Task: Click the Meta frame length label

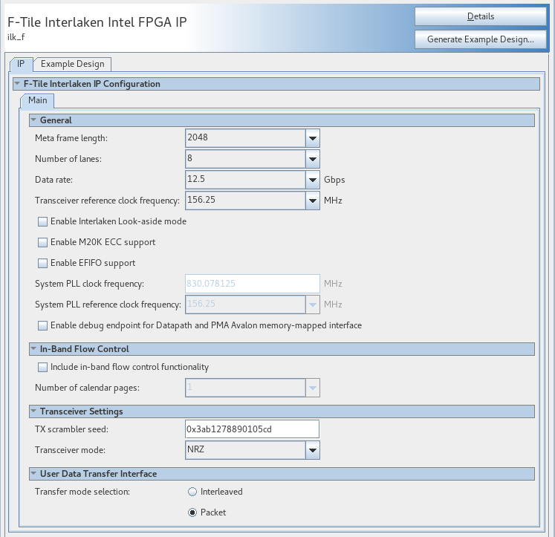Action: (71, 138)
